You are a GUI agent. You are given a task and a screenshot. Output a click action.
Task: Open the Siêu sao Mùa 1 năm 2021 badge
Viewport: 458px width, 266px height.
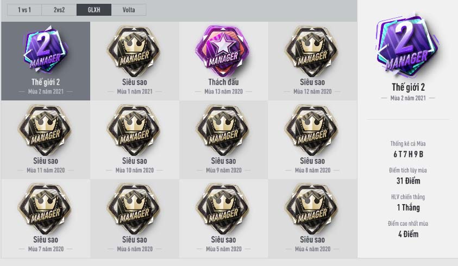(x=135, y=61)
